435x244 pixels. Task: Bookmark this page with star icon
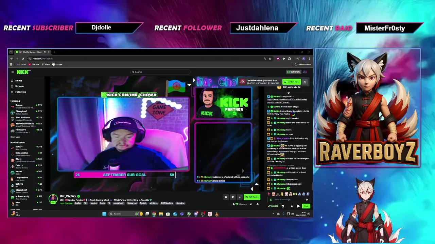[x=270, y=59]
